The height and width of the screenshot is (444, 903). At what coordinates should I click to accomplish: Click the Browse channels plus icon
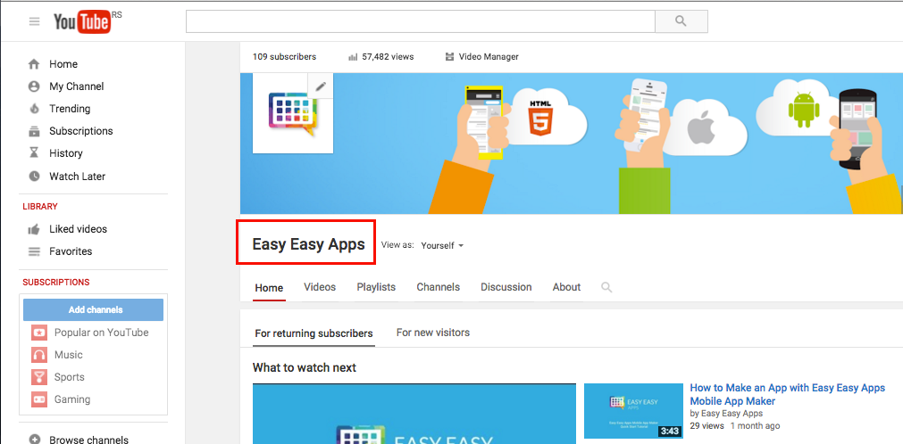pos(35,440)
